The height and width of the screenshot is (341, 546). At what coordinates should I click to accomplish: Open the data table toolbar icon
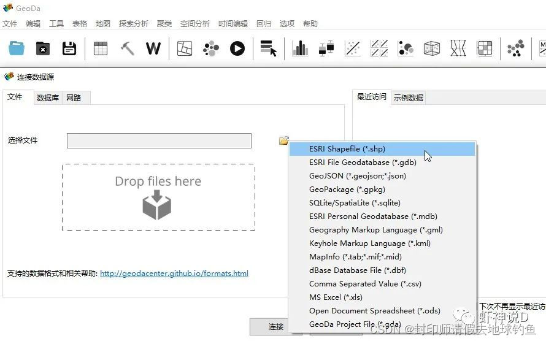pos(101,48)
